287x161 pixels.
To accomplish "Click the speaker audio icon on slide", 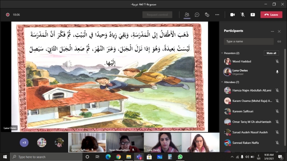I will [x=67, y=64].
